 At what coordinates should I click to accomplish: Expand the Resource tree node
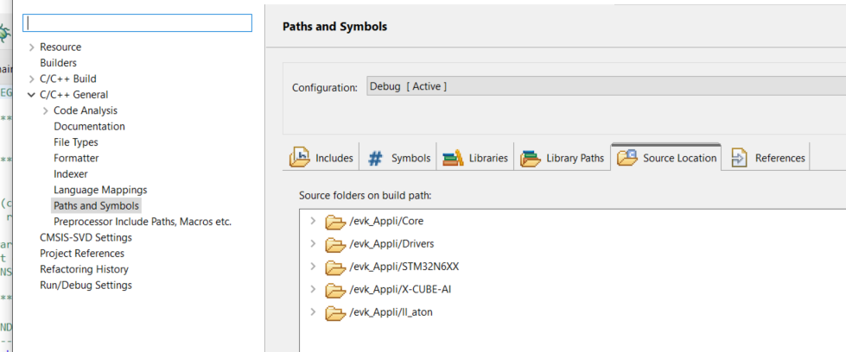[32, 47]
